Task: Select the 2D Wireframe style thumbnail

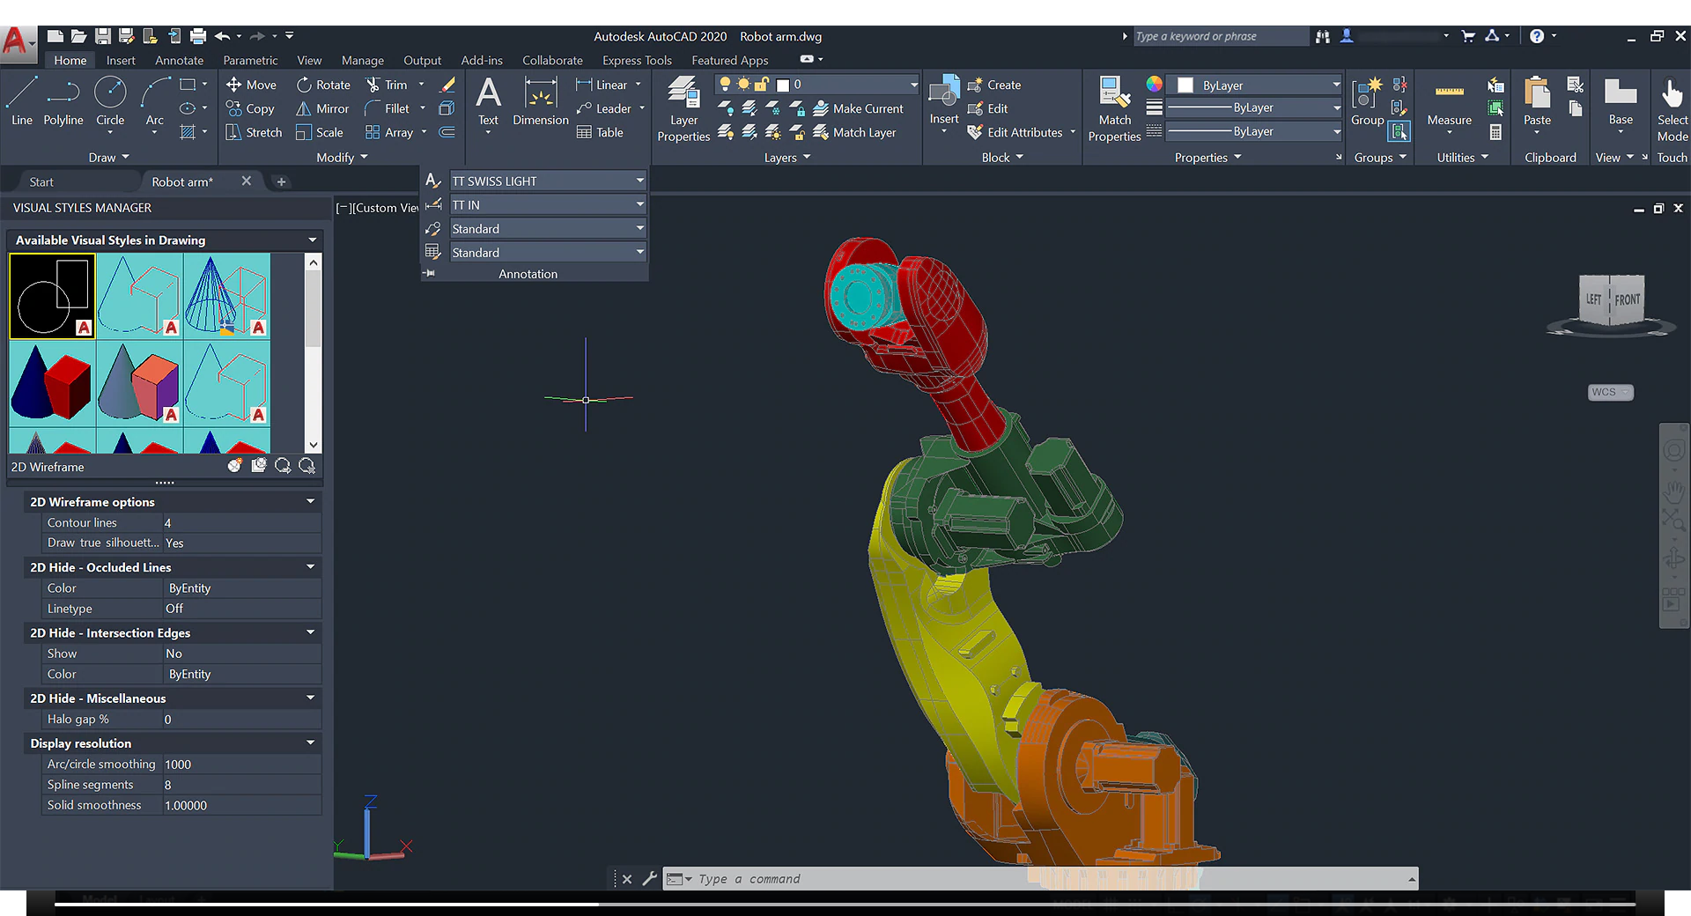Action: coord(52,296)
